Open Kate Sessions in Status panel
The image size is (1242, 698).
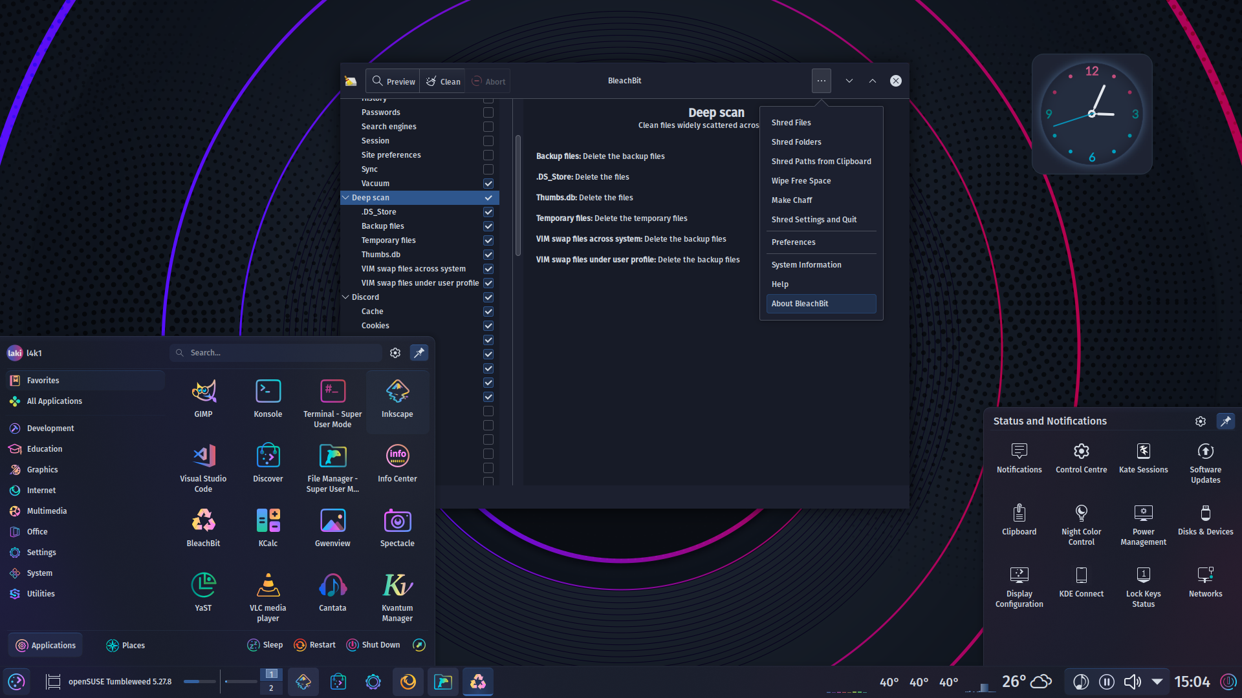[x=1143, y=459]
